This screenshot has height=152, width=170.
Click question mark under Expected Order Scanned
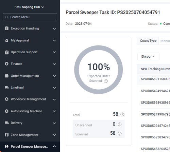(106, 81)
